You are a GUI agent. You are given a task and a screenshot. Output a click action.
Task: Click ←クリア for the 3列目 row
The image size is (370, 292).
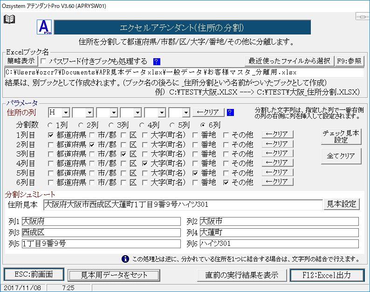point(278,153)
